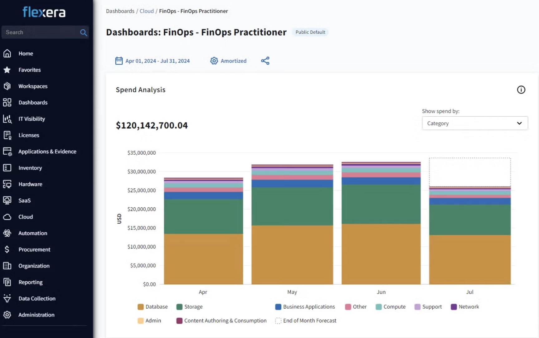Open the Spend Analysis info icon
The width and height of the screenshot is (539, 338).
pyautogui.click(x=521, y=90)
